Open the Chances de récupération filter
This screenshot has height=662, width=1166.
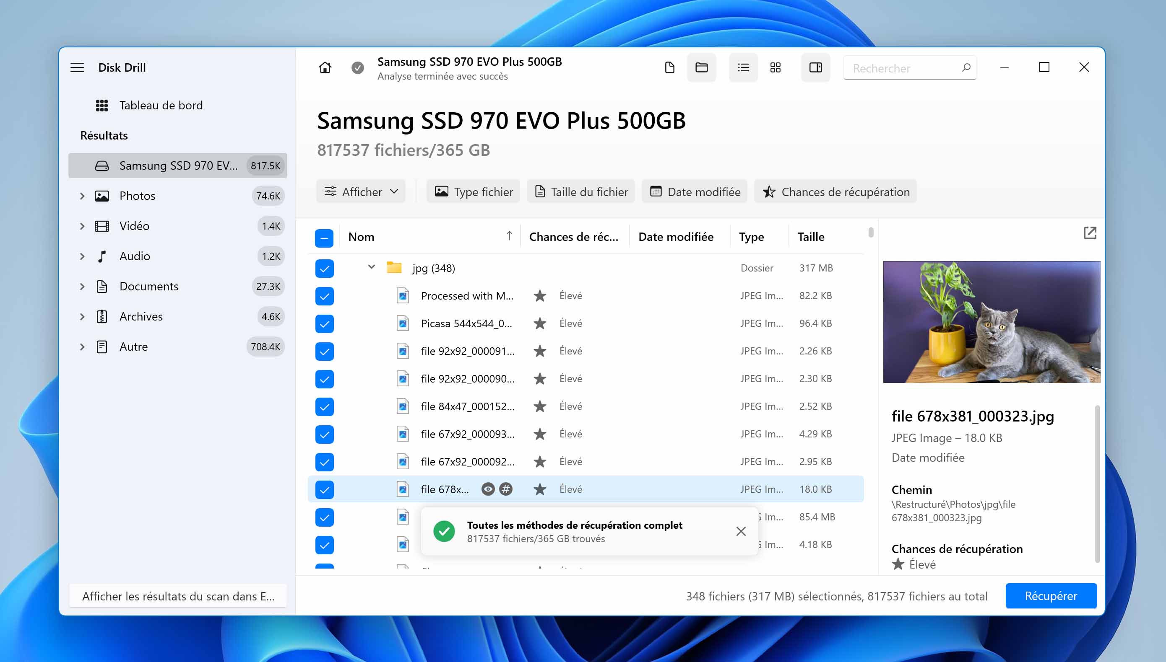835,192
